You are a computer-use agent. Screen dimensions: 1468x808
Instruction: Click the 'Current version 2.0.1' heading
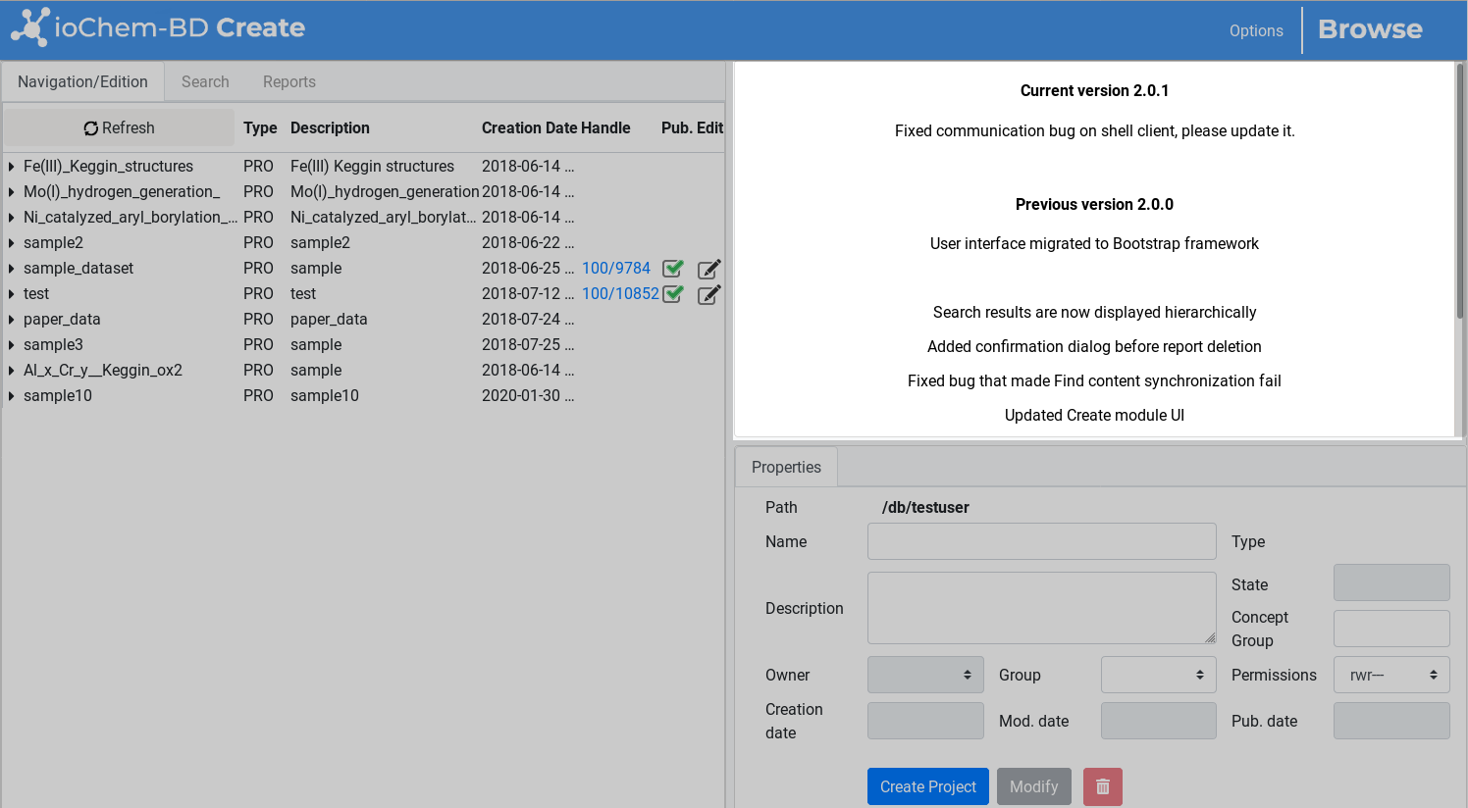[1094, 91]
